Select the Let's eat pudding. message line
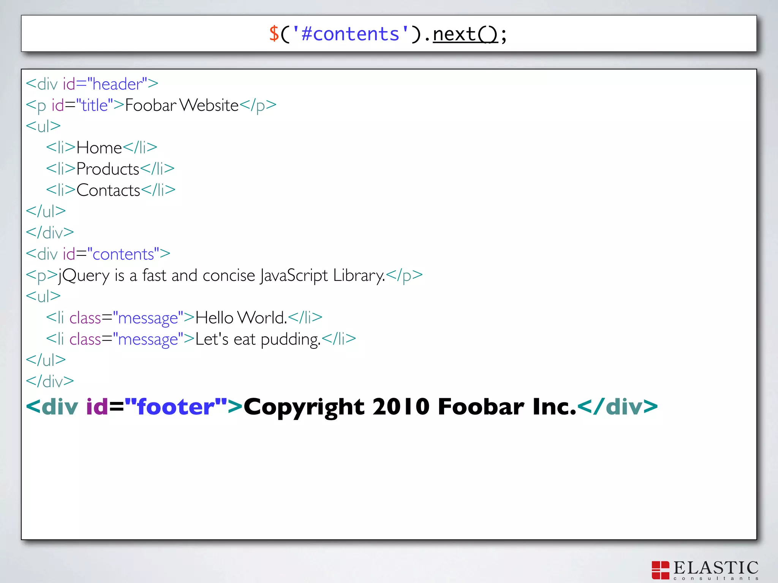The width and height of the screenshot is (778, 583). (201, 339)
